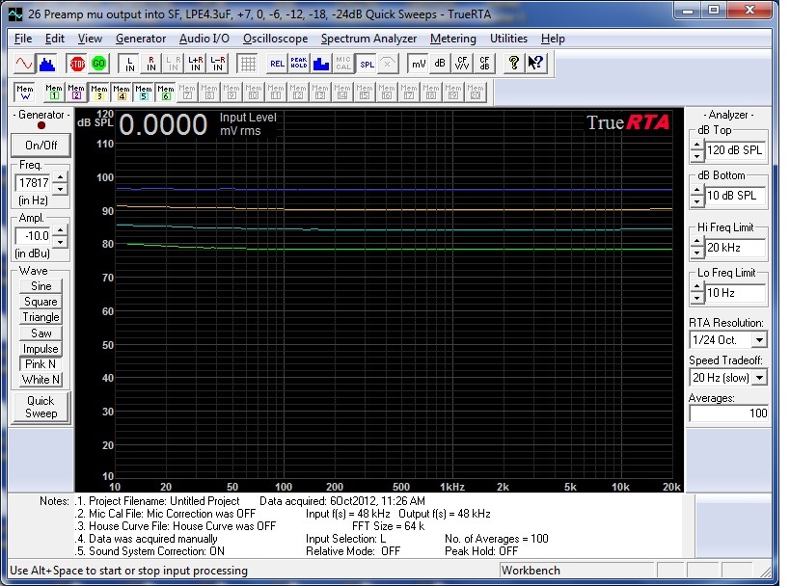This screenshot has height=586, width=790.
Task: Open the Speed Tradeoff dropdown
Action: tap(760, 378)
